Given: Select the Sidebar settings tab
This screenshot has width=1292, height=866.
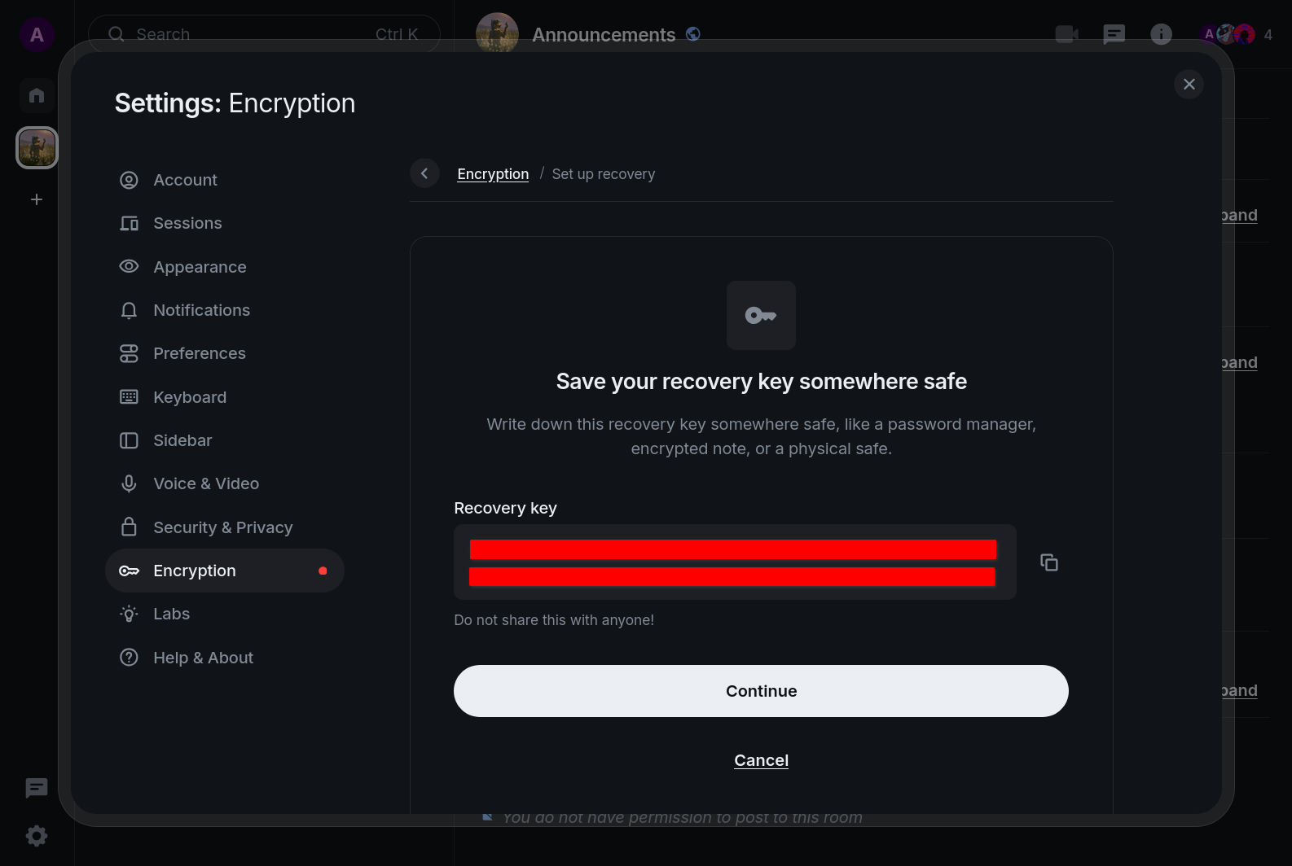Looking at the screenshot, I should coord(182,440).
